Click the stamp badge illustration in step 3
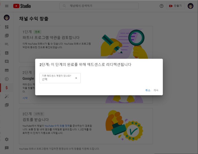This screenshot has height=154, width=198. click(124, 125)
